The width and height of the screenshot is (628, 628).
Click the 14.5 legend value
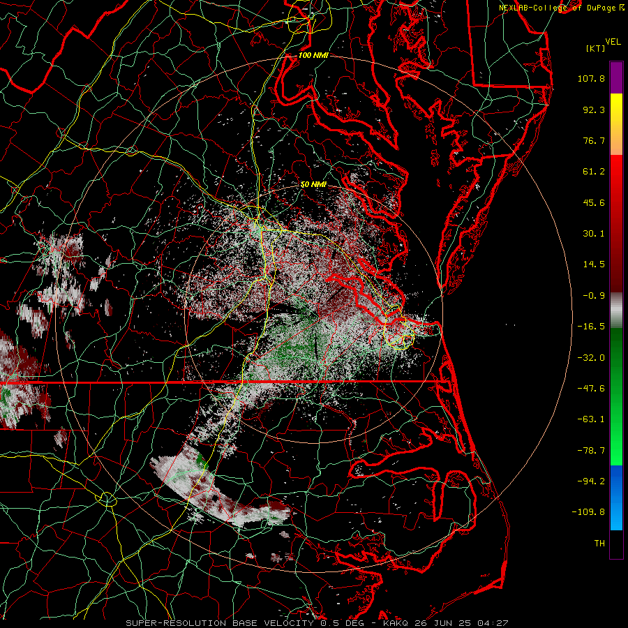tap(594, 264)
